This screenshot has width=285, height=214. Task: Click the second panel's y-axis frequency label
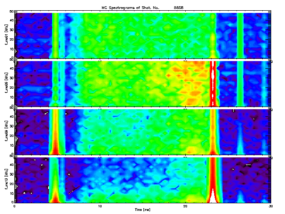pyautogui.click(x=5, y=83)
